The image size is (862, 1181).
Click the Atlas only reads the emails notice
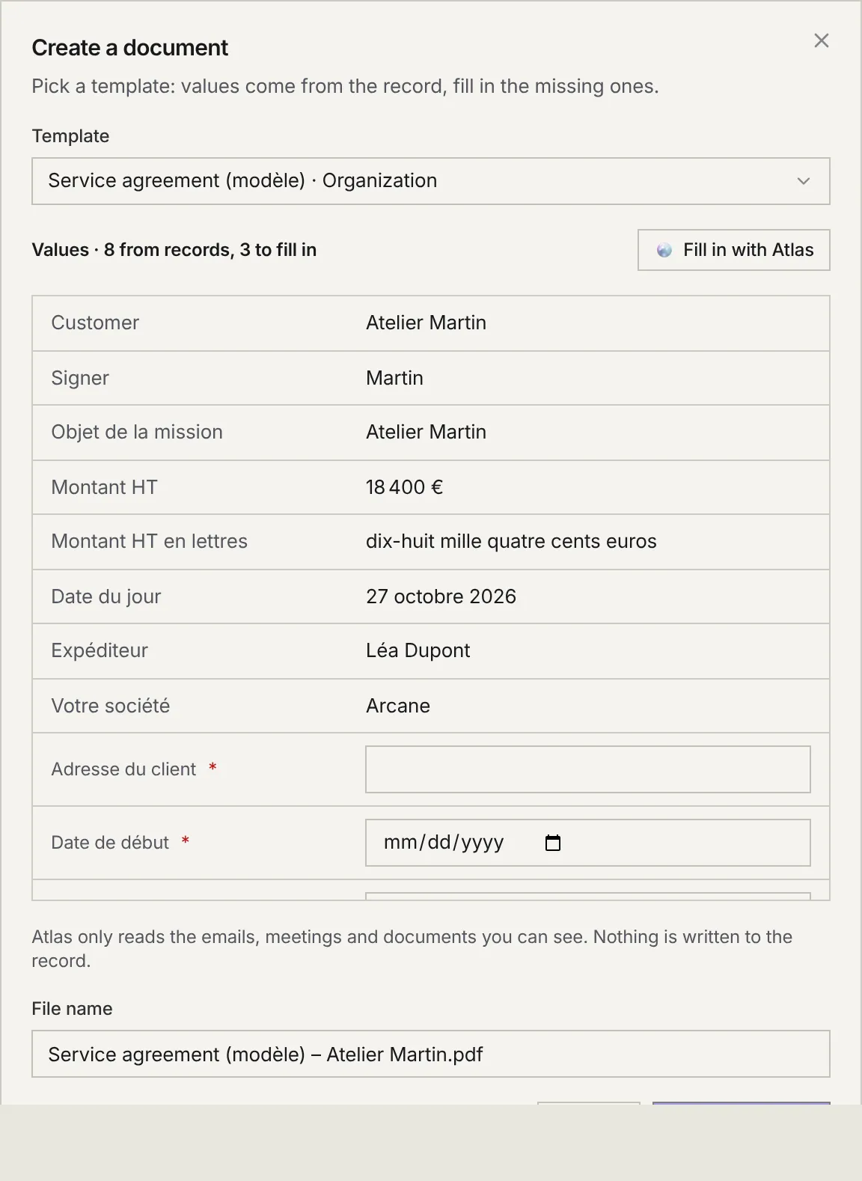(412, 949)
